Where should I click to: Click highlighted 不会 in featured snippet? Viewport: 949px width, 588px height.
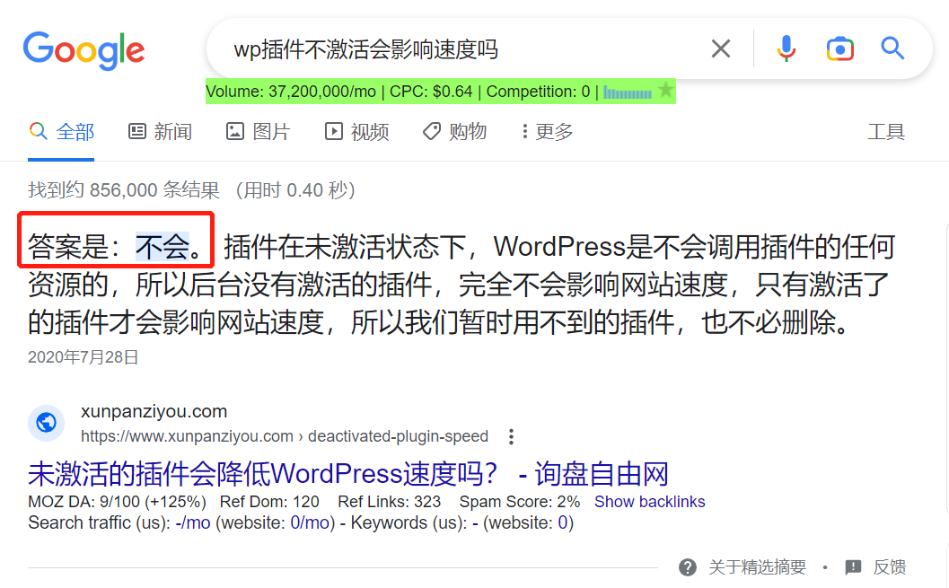pos(163,247)
